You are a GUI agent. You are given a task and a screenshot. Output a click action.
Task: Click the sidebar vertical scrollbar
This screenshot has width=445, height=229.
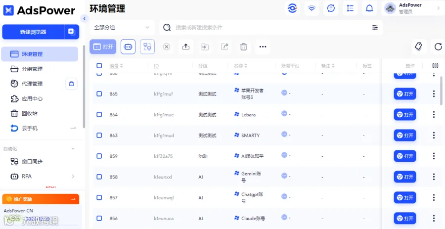click(84, 87)
